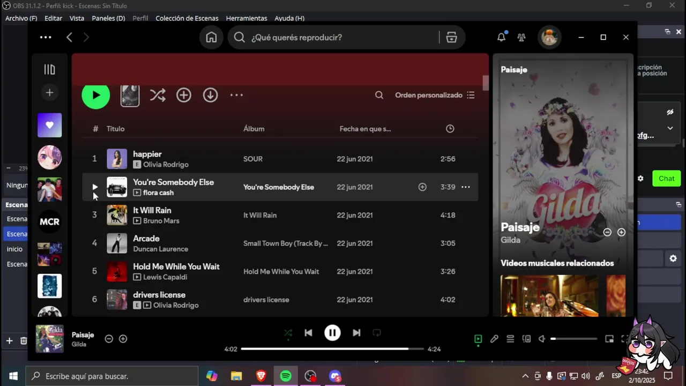Viewport: 686px width, 386px height.
Task: Open Bruno Mars artist link
Action: (x=161, y=221)
